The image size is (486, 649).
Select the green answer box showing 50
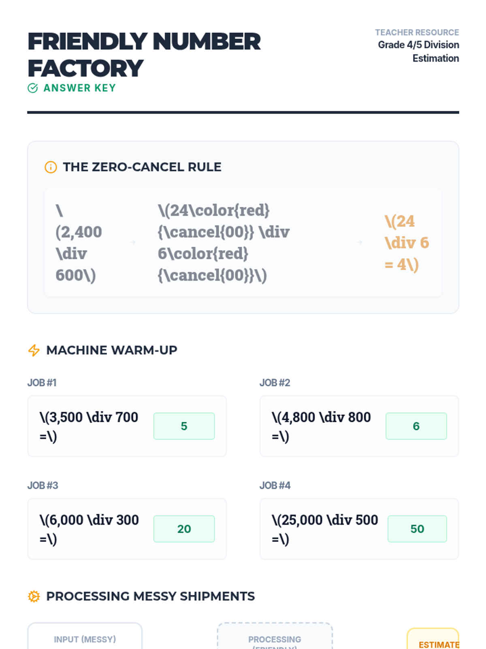click(417, 529)
